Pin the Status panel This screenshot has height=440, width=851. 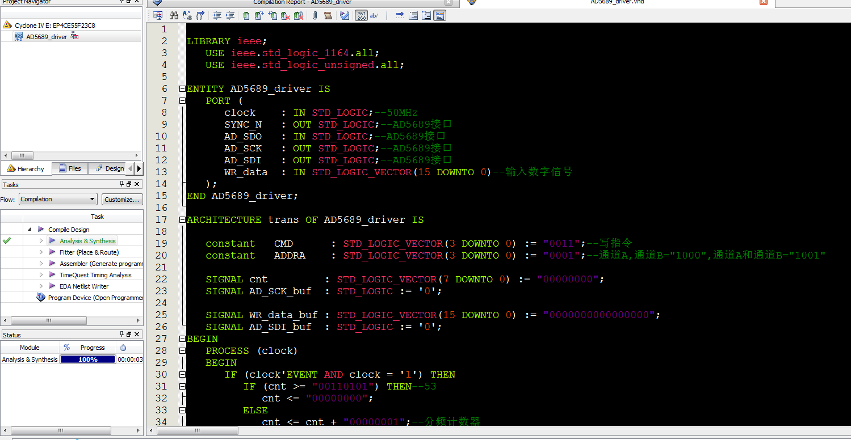[121, 335]
